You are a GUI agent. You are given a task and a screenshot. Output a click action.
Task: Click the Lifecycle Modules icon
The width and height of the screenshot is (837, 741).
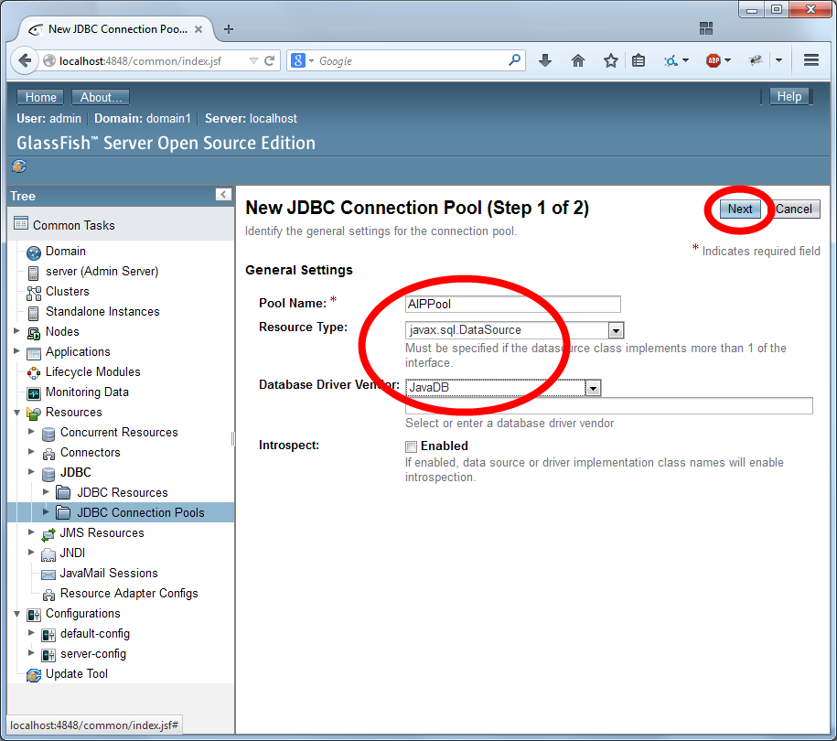click(33, 371)
